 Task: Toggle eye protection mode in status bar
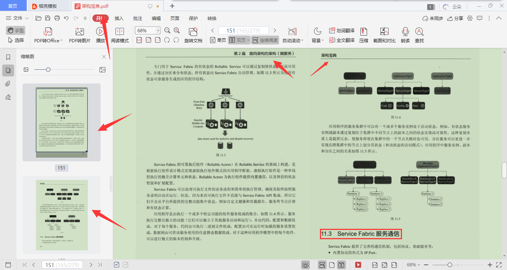[305, 265]
